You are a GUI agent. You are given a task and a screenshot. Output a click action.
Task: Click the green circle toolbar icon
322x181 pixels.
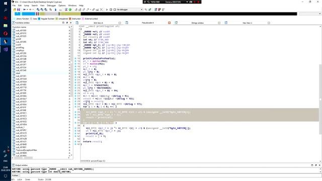point(70,10)
